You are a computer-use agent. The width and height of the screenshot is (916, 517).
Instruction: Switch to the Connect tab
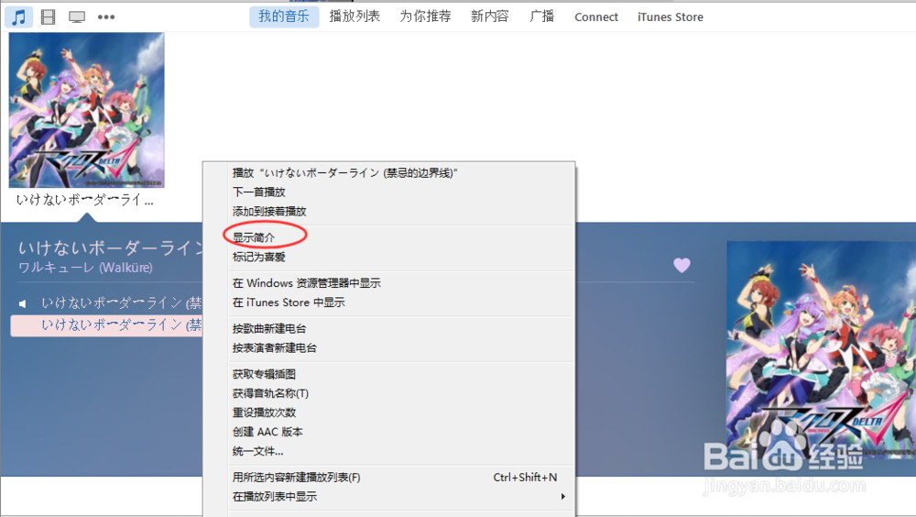(x=596, y=17)
